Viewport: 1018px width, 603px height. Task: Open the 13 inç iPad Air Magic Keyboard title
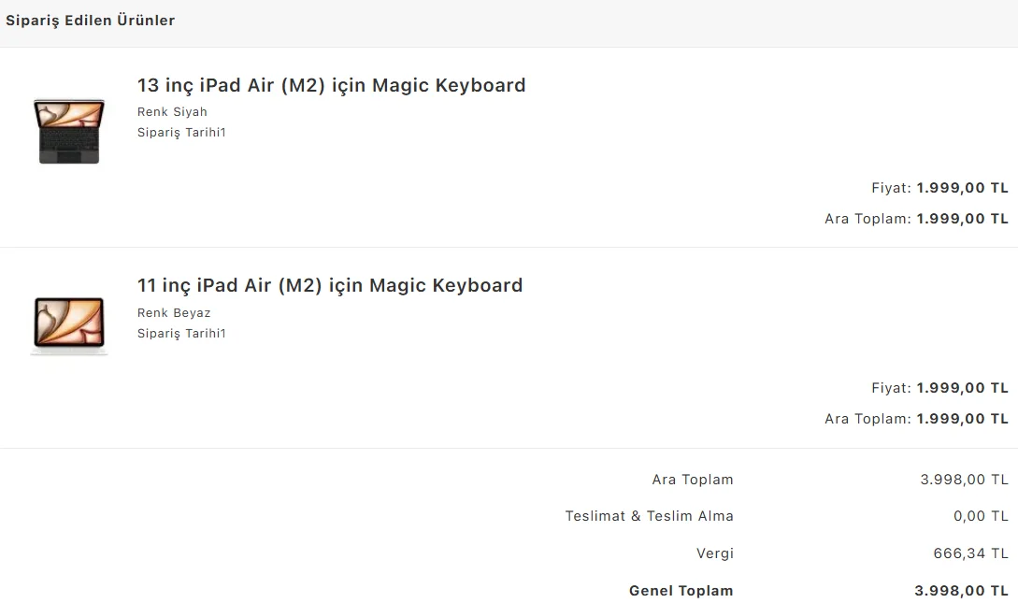pyautogui.click(x=331, y=85)
